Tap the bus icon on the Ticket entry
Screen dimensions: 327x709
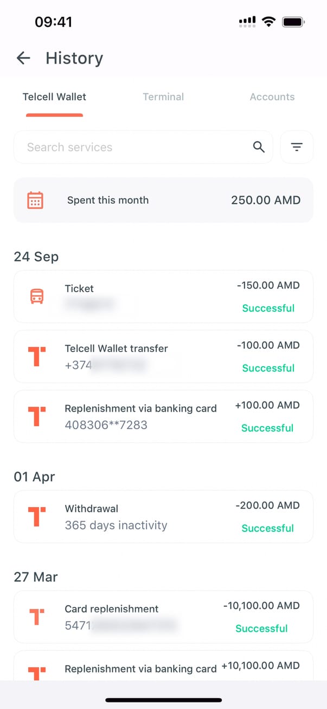click(x=37, y=296)
